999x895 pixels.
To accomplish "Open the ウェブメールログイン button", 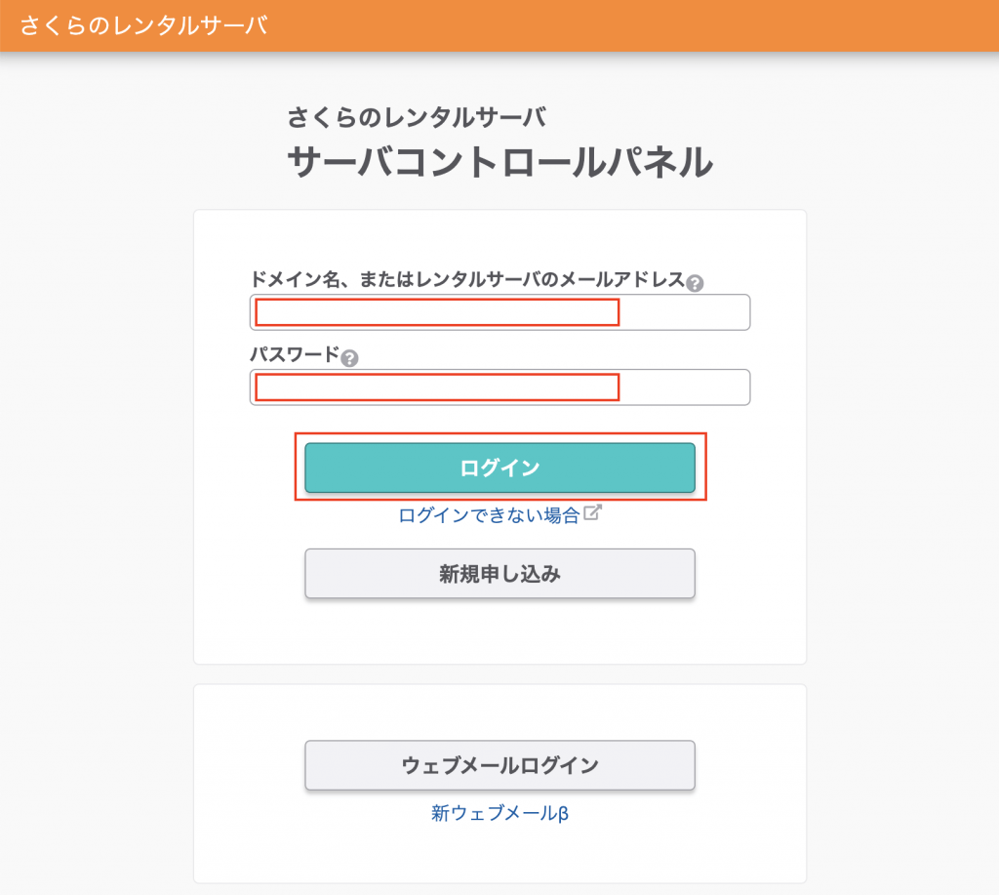I will coord(500,765).
